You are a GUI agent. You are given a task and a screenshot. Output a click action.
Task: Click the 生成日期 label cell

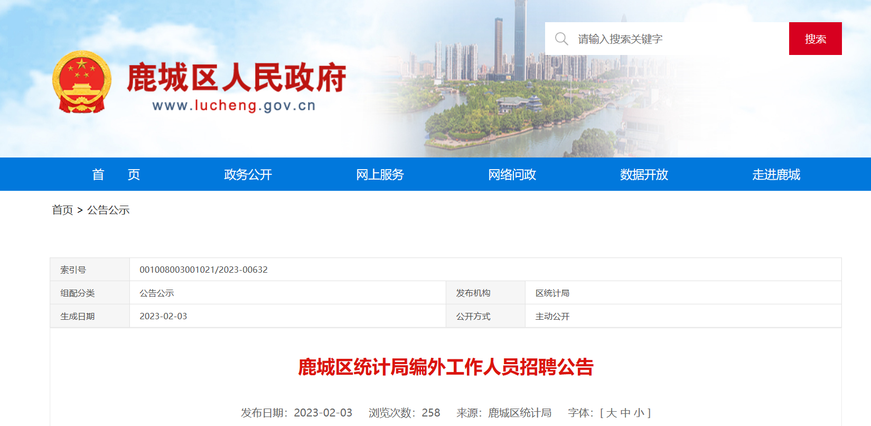[90, 316]
